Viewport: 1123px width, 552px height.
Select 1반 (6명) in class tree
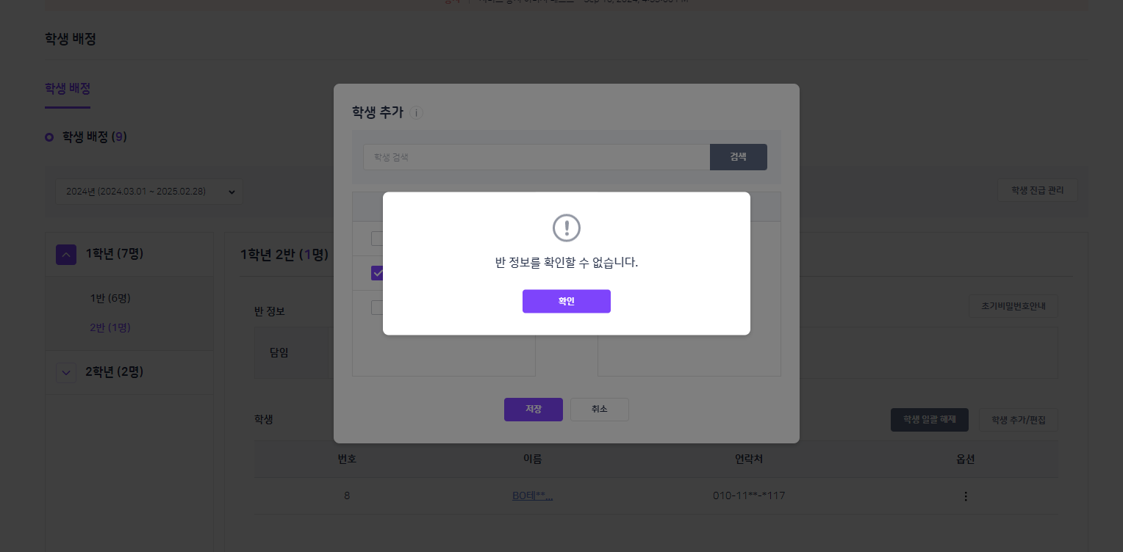point(110,298)
